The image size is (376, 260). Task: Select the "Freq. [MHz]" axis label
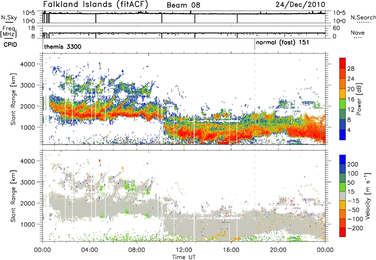point(8,31)
